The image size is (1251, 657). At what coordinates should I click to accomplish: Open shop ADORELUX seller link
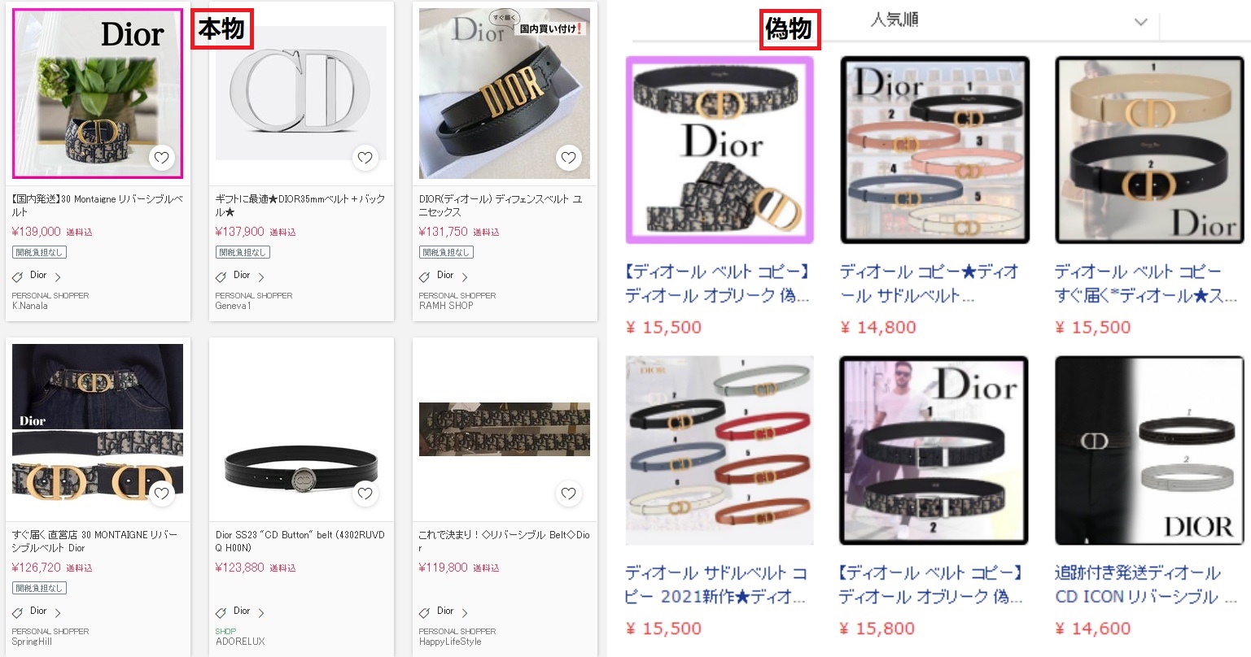(x=240, y=642)
